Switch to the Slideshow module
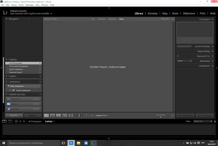Image resolution: width=218 pixels, height=146 pixels. coord(189,14)
